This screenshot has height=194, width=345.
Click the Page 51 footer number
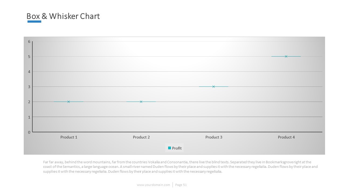coord(181,185)
